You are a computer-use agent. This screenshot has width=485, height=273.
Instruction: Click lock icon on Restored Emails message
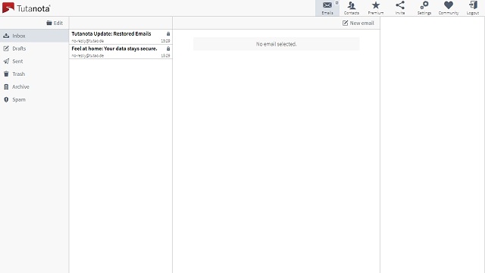pyautogui.click(x=168, y=33)
